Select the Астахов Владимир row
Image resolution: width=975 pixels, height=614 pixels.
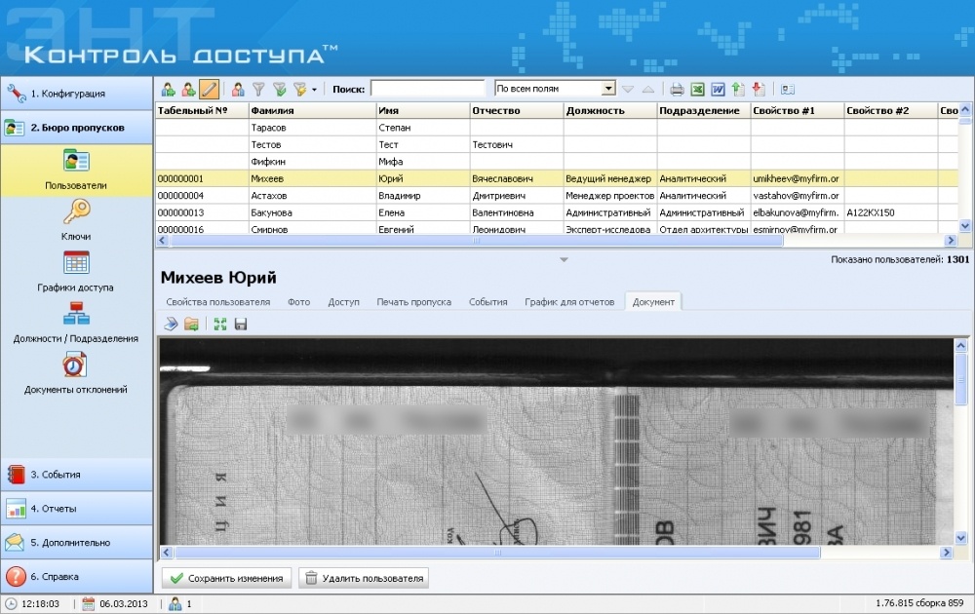tap(556, 195)
